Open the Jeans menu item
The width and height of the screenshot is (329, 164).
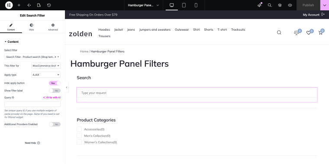coord(131,29)
